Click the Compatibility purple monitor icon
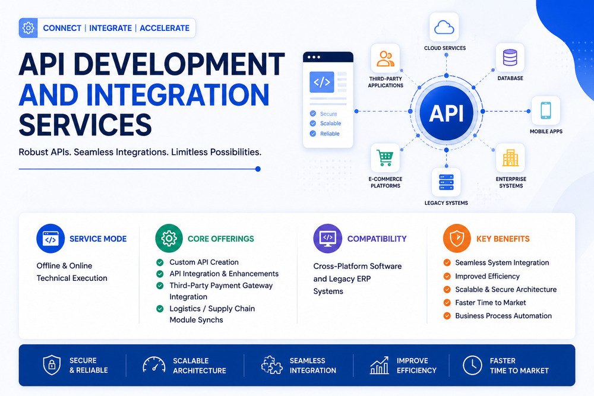This screenshot has height=396, width=594. (328, 238)
